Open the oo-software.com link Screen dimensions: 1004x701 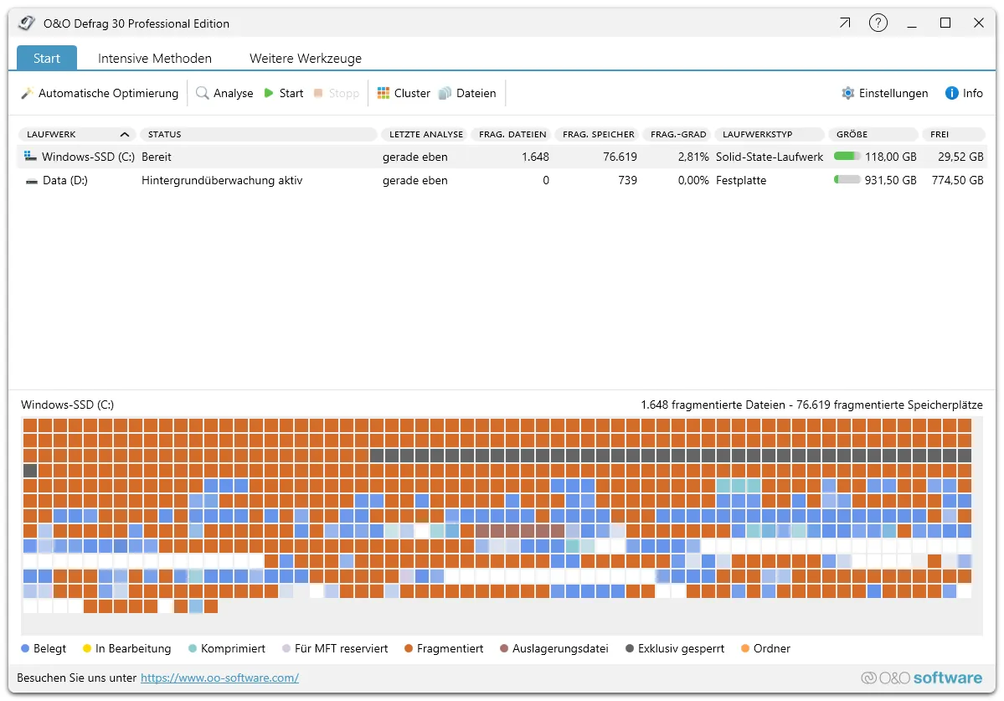[x=219, y=678]
